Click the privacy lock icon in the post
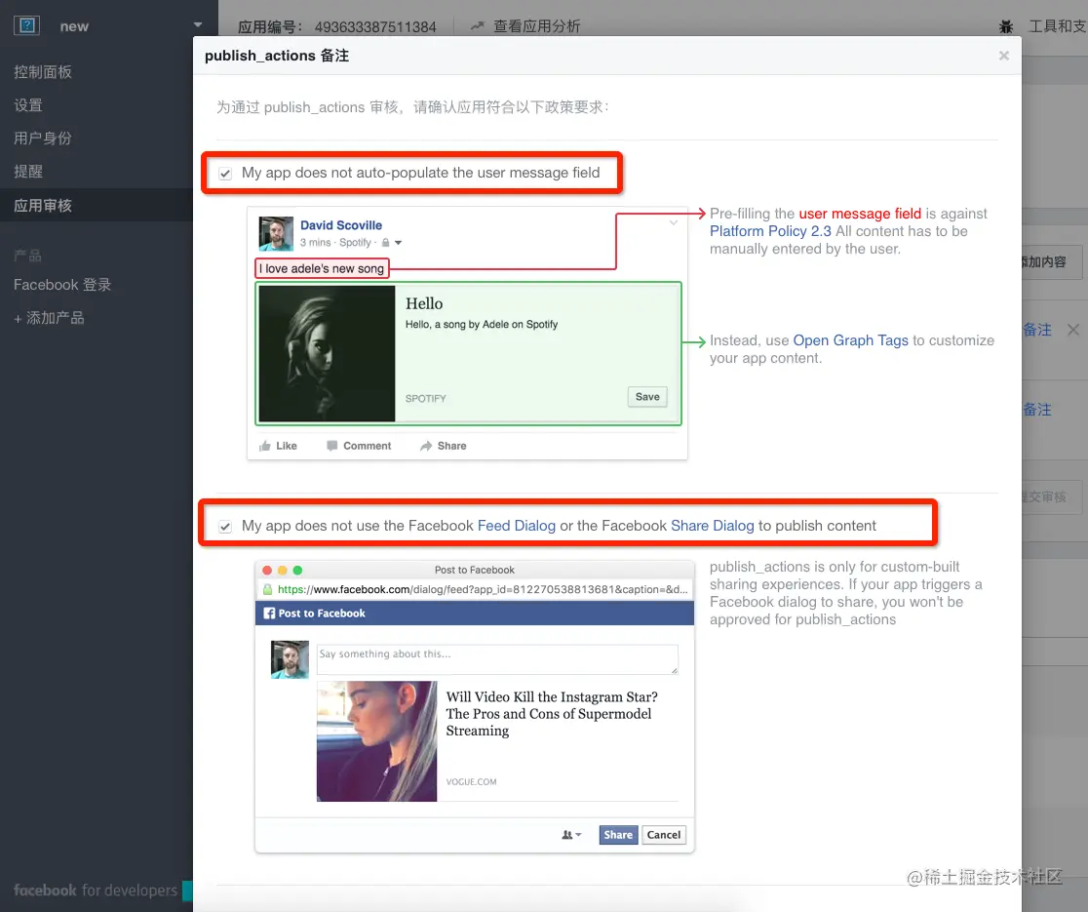Screen dimensions: 1088x912 386,242
